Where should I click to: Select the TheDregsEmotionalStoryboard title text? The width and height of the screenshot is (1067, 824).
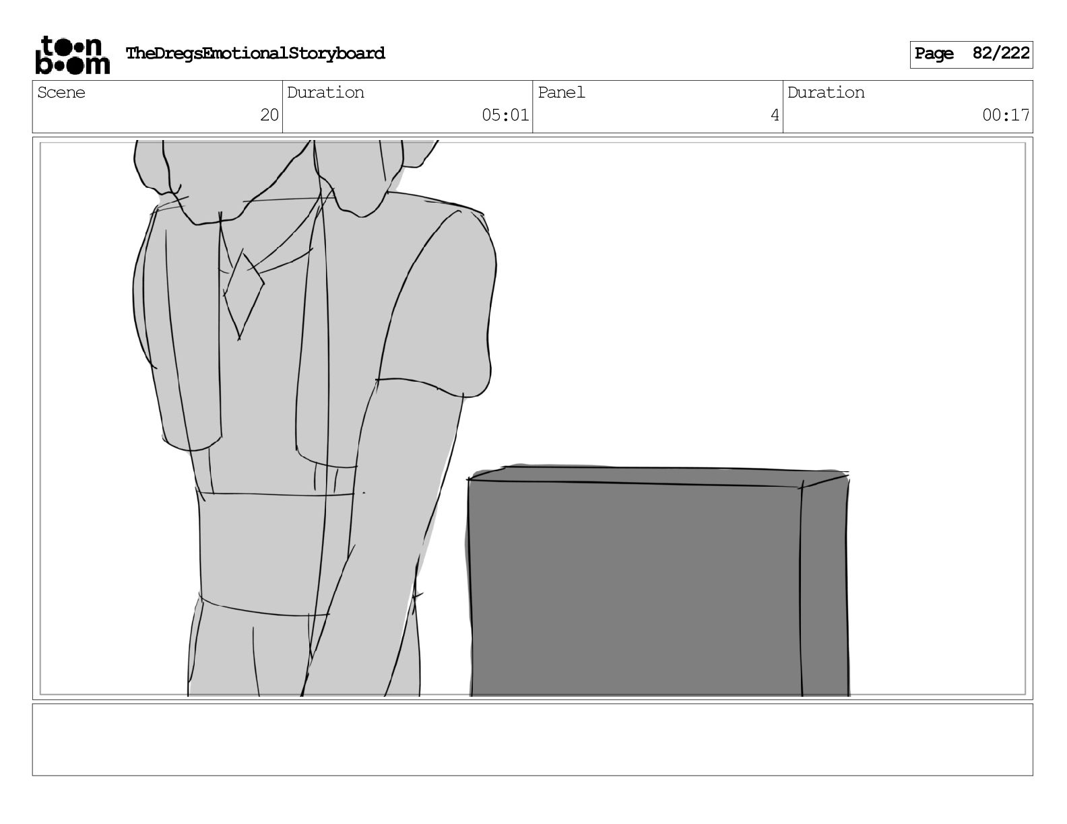(x=255, y=53)
